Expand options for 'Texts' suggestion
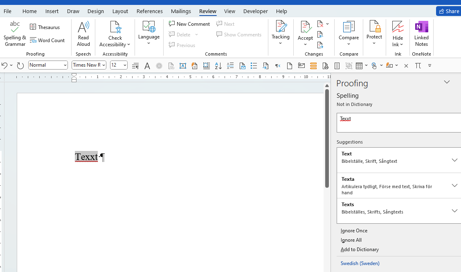 coord(454,211)
